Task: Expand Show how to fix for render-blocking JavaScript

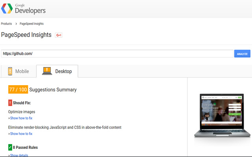Action: 20,133
